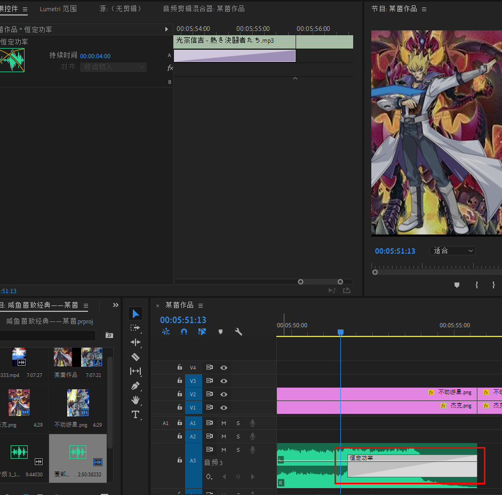Screen dimensions: 502x495
Task: Click the voice-over record mic on A1
Action: (253, 423)
